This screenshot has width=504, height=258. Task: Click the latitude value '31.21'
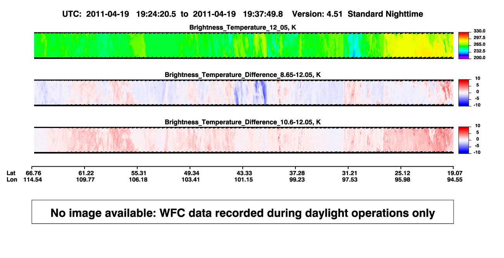(x=349, y=173)
